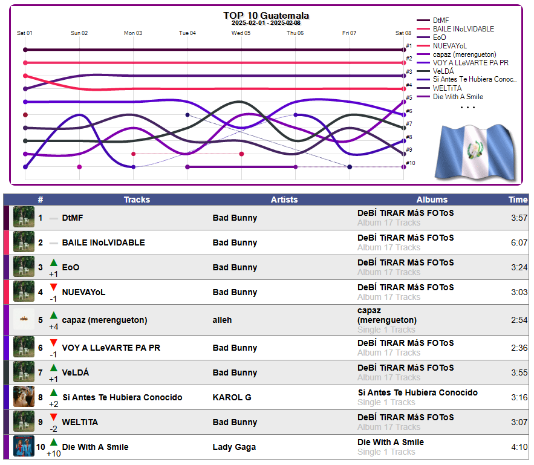The width and height of the screenshot is (534, 465).
Task: Select the VeLDÁ legend entry
Action: [435, 71]
